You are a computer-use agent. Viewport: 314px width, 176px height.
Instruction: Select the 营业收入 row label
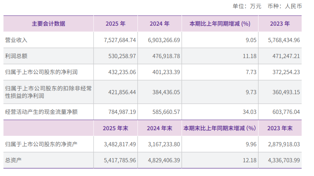coord(16,40)
